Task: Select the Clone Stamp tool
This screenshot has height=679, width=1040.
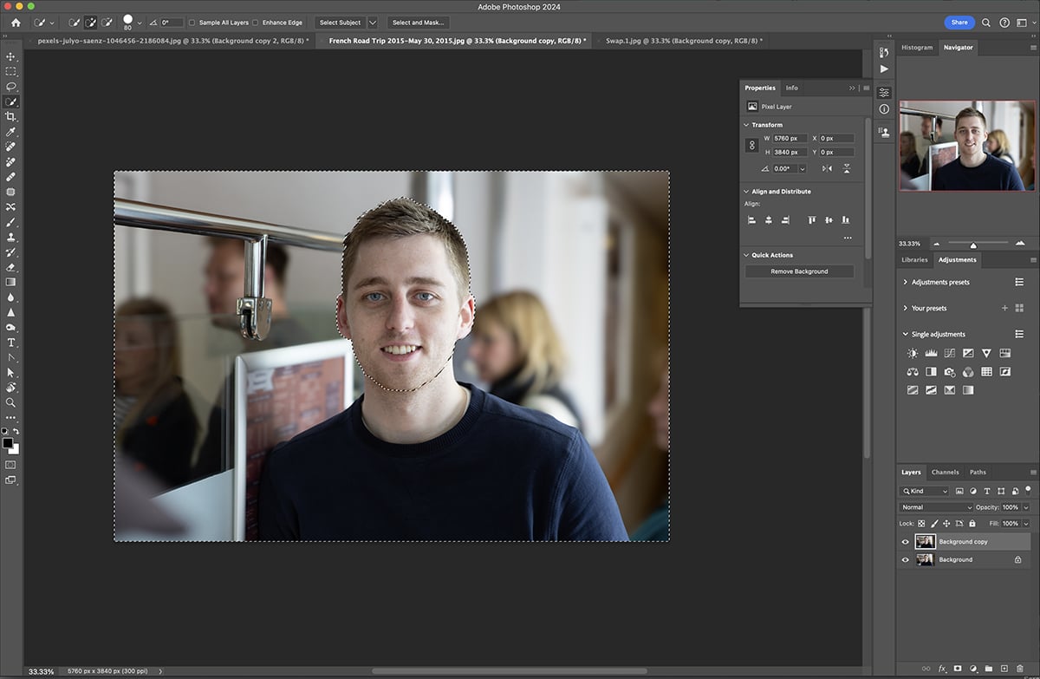Action: [x=11, y=237]
